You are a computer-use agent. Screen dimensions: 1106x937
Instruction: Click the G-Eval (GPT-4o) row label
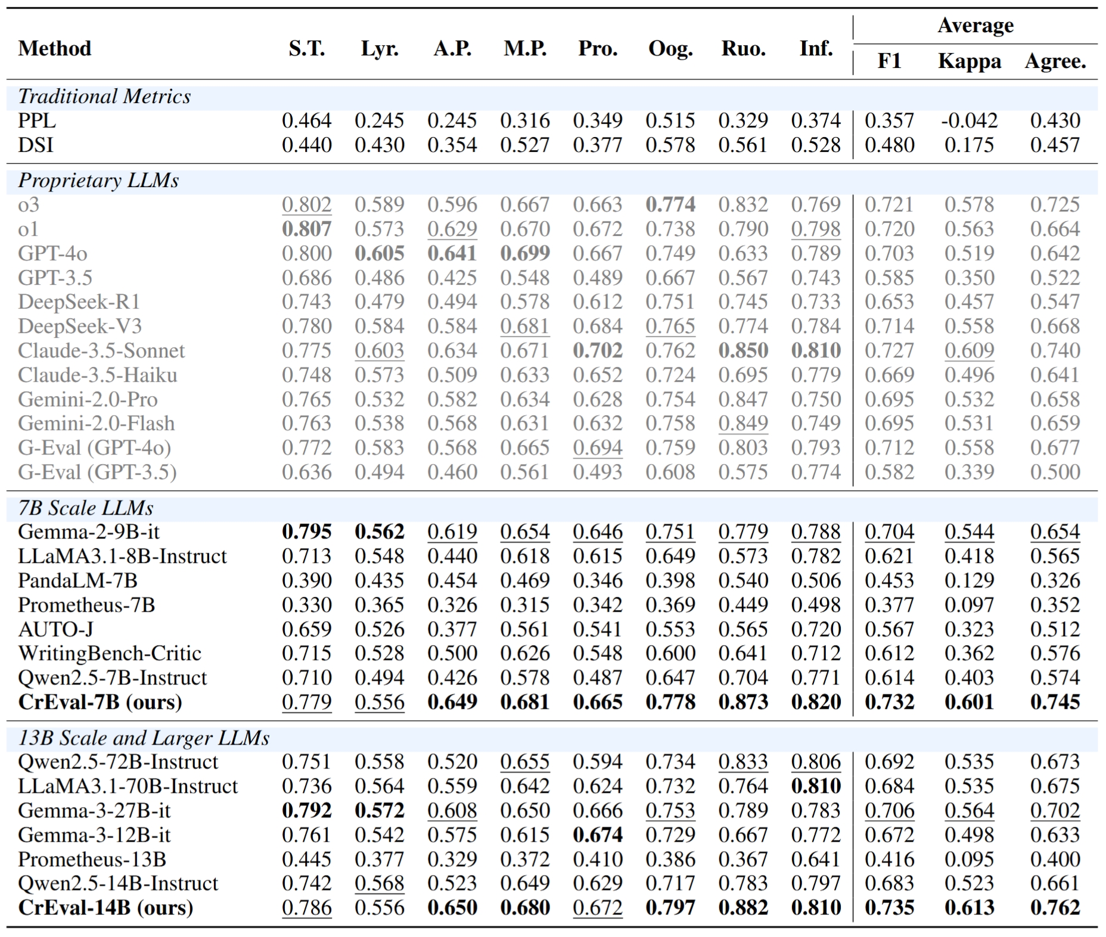94,448
